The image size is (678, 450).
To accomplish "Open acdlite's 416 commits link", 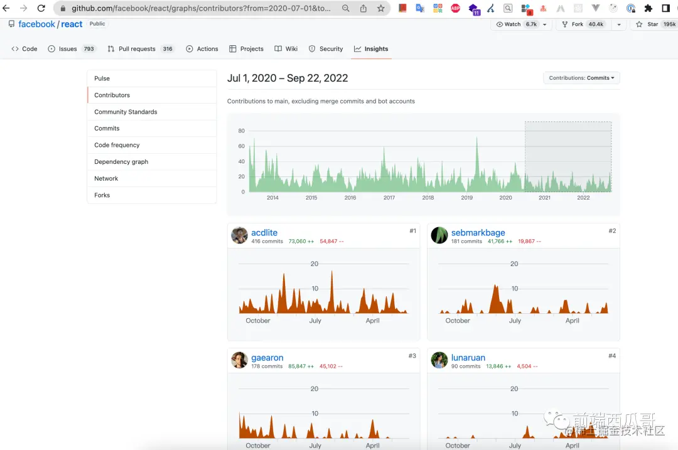I will (x=267, y=241).
